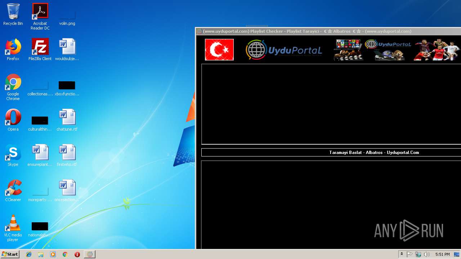Select the collectionas... desktop file

pos(40,88)
